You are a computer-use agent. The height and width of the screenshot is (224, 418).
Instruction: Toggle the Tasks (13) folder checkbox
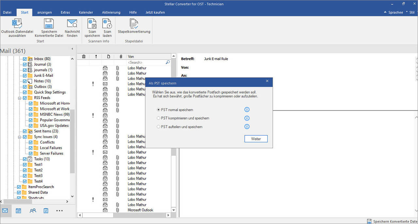click(x=25, y=159)
